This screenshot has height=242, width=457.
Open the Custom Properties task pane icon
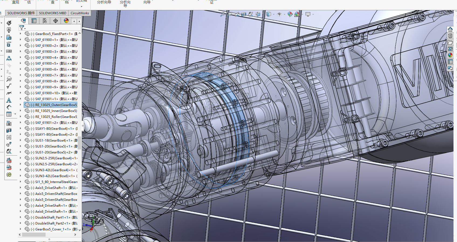[450, 62]
